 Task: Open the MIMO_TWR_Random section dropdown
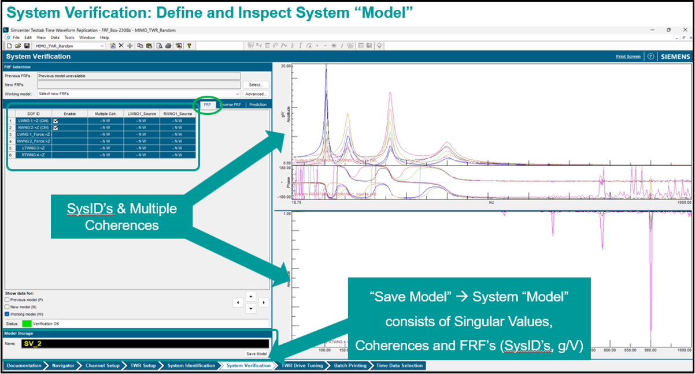(x=102, y=46)
